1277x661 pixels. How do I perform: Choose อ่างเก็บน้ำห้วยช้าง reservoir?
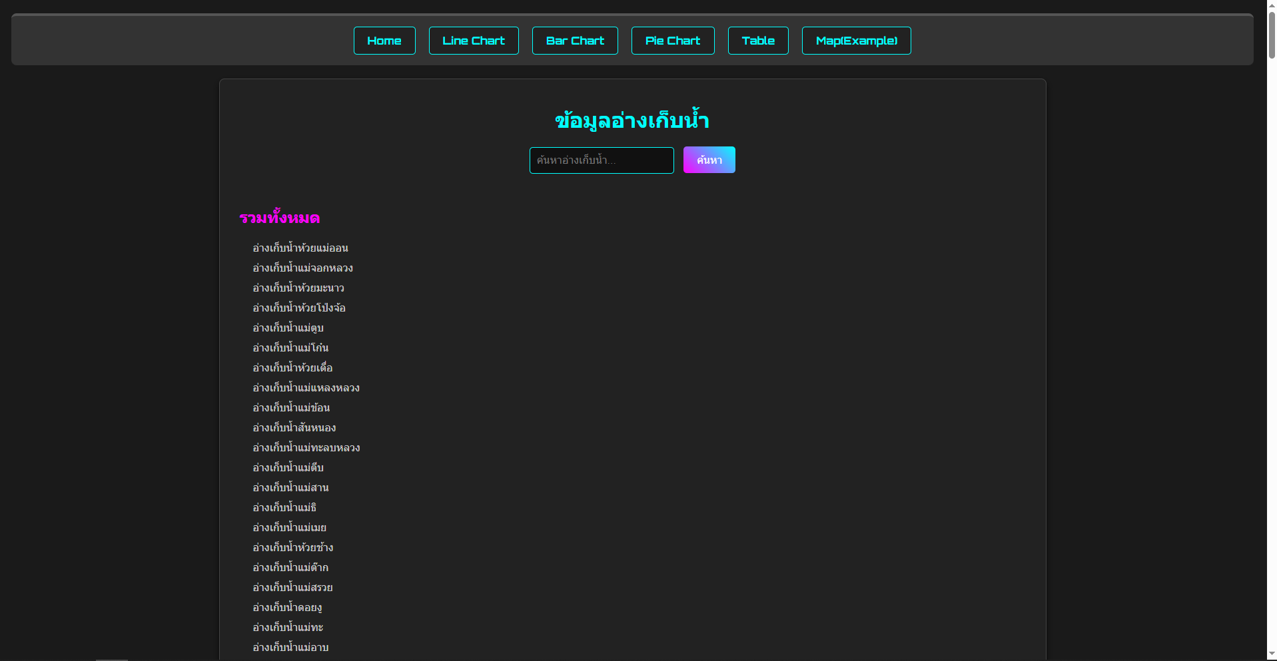coord(292,548)
